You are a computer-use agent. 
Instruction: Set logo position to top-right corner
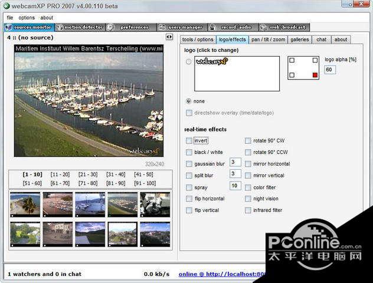[x=315, y=60]
